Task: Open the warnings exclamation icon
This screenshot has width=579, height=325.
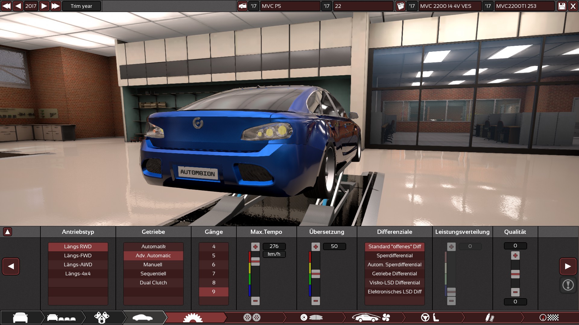Action: coord(568,285)
